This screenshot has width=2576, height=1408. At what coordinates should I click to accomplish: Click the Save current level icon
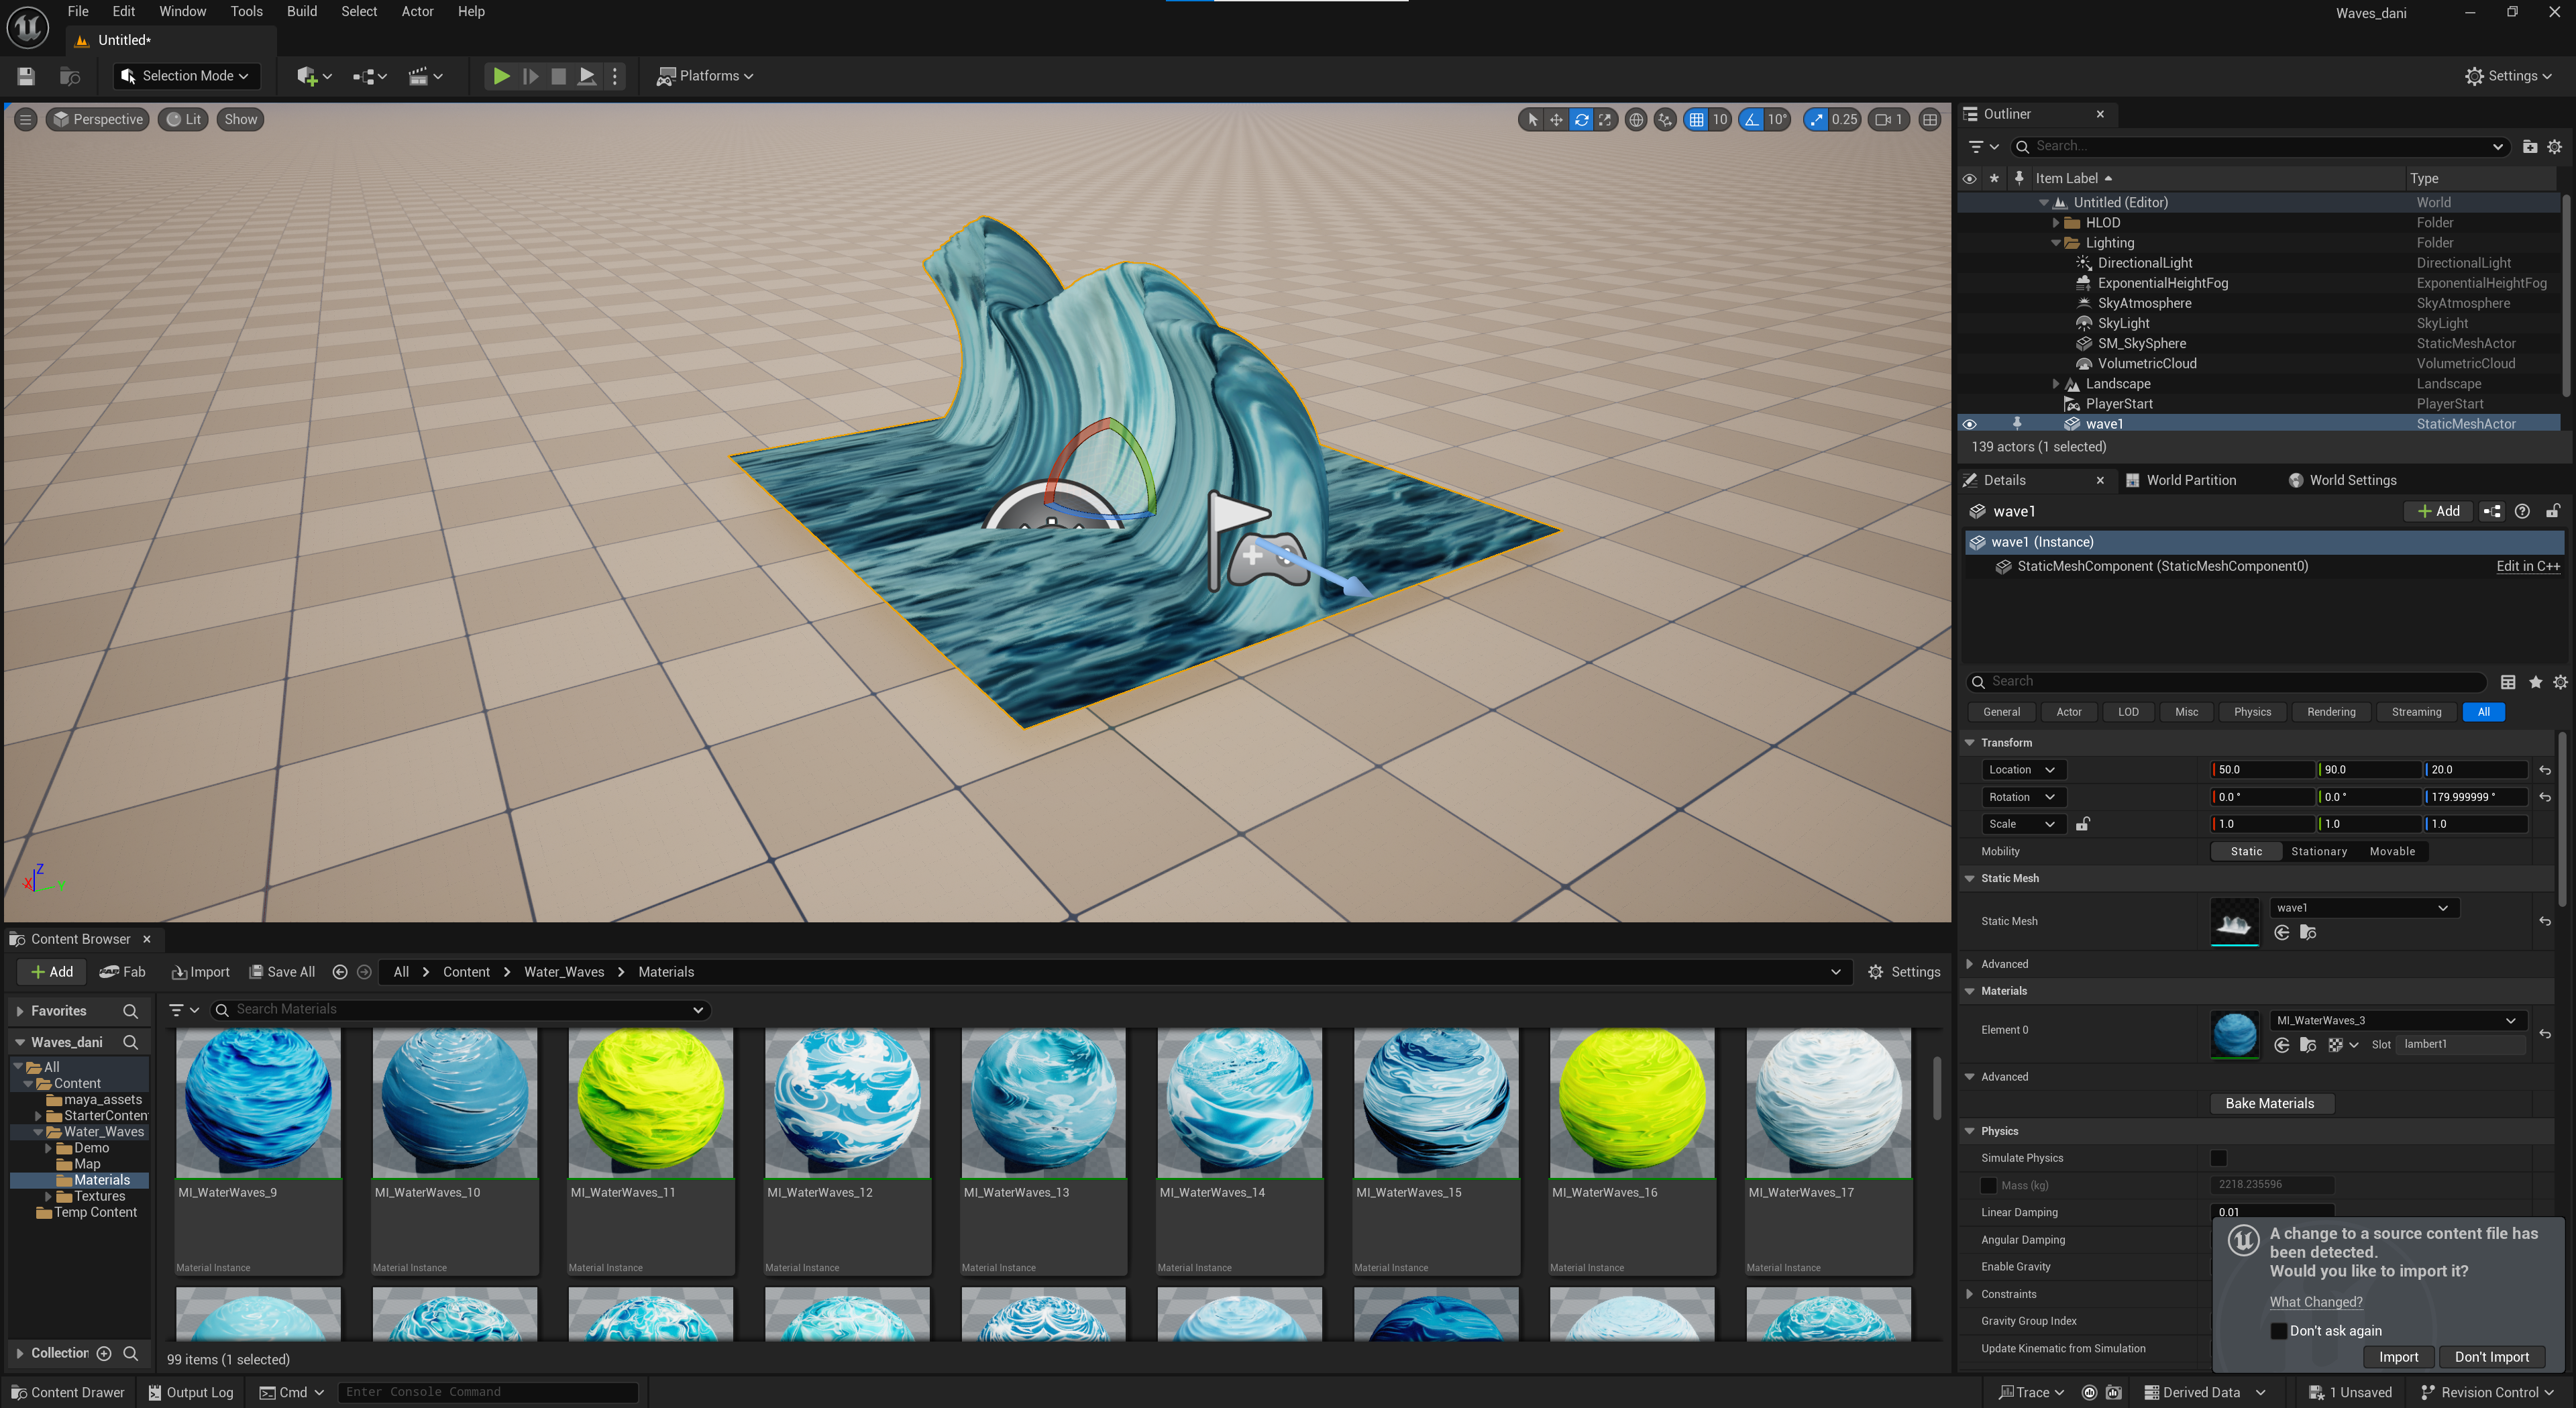click(x=26, y=76)
